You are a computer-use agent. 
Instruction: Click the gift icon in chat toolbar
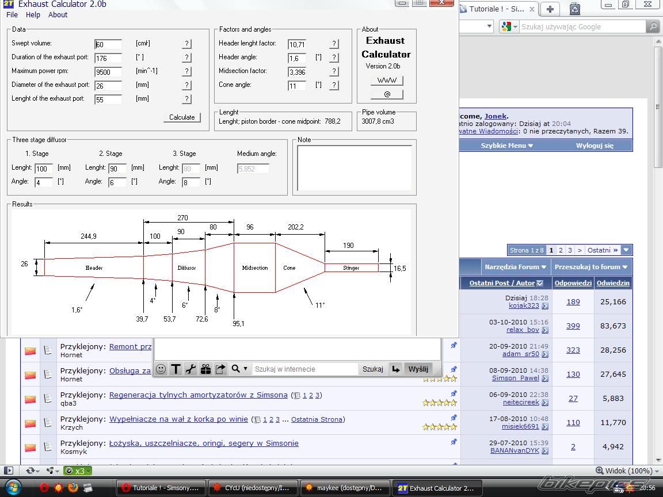point(205,369)
